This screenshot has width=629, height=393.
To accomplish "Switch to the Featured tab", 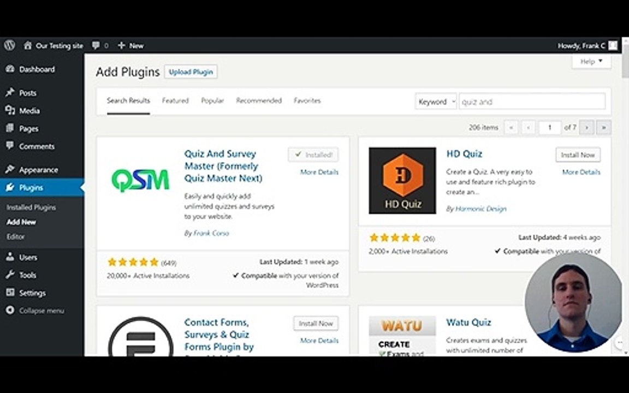I will click(x=175, y=100).
